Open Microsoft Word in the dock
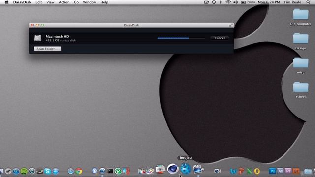 click(233, 171)
